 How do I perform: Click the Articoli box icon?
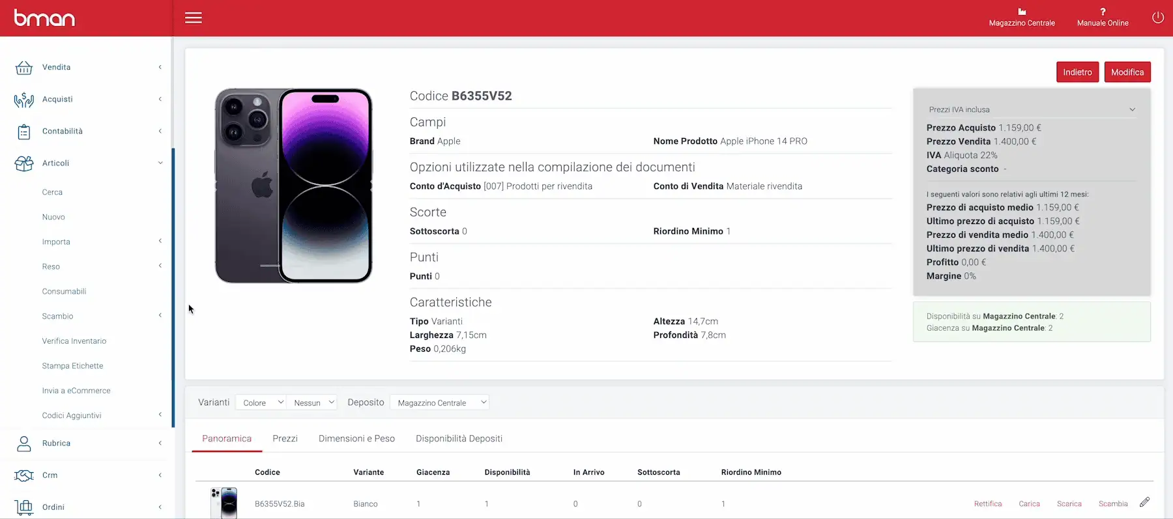coord(24,163)
